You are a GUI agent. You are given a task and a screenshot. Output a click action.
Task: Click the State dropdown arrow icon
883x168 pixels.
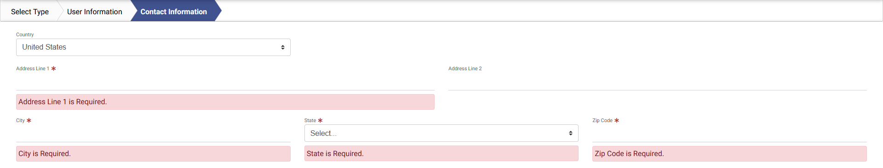pos(570,133)
